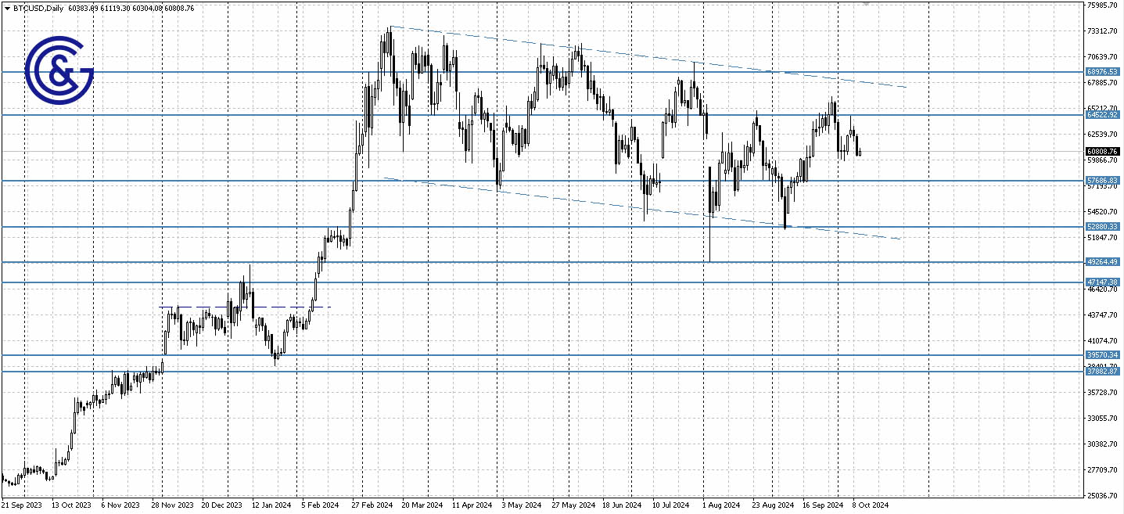1124x514 pixels.
Task: Select the 57686.83 support level tag
Action: pos(1103,180)
